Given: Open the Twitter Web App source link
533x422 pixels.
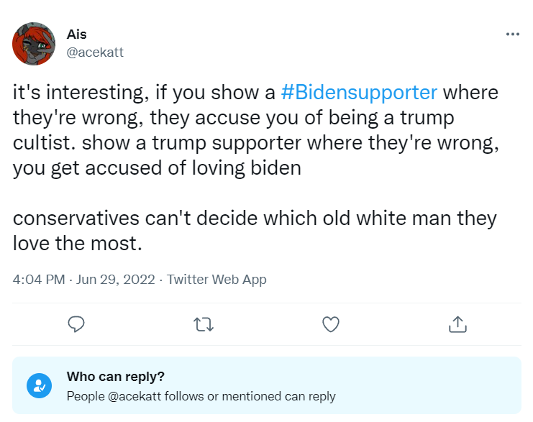Looking at the screenshot, I should 217,279.
